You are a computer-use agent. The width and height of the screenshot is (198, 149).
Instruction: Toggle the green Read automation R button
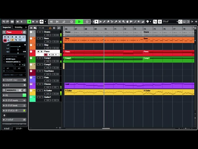coord(29,22)
